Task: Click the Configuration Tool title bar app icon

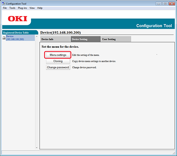Action: pyautogui.click(x=3, y=4)
